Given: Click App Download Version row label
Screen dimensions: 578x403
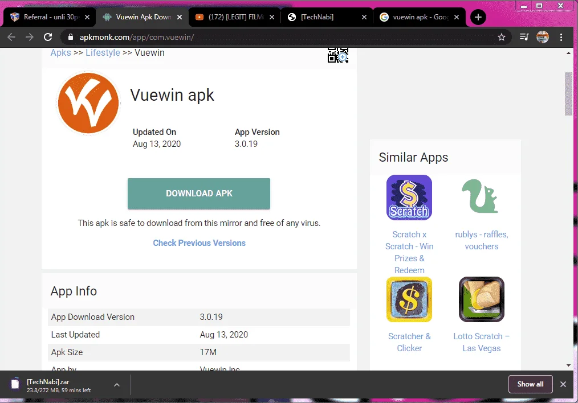Looking at the screenshot, I should [x=93, y=317].
